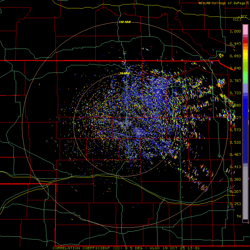This screenshot has width=250, height=250.
Task: Click 0.5 DEG elevation in the caption
Action: 134,248
